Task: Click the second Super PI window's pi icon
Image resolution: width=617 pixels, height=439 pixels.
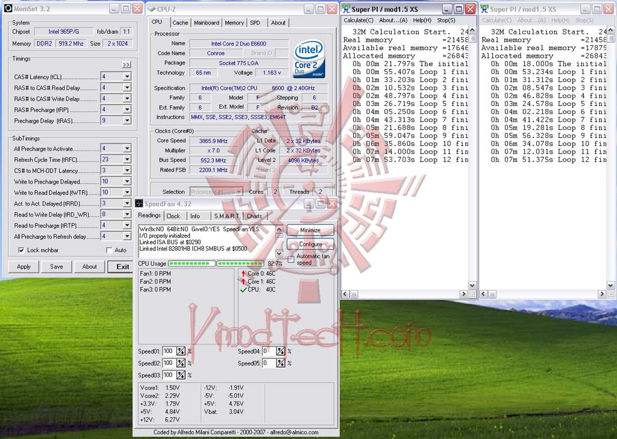Action: tap(484, 8)
